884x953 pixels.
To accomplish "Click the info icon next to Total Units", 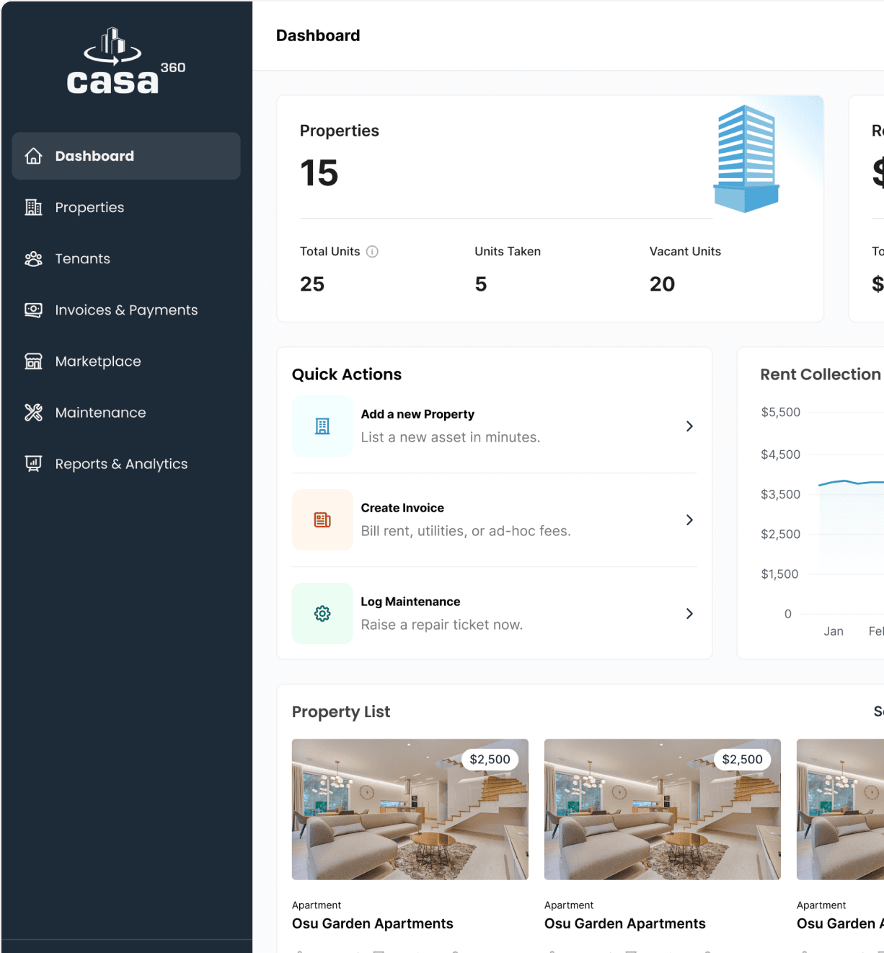I will [x=372, y=252].
